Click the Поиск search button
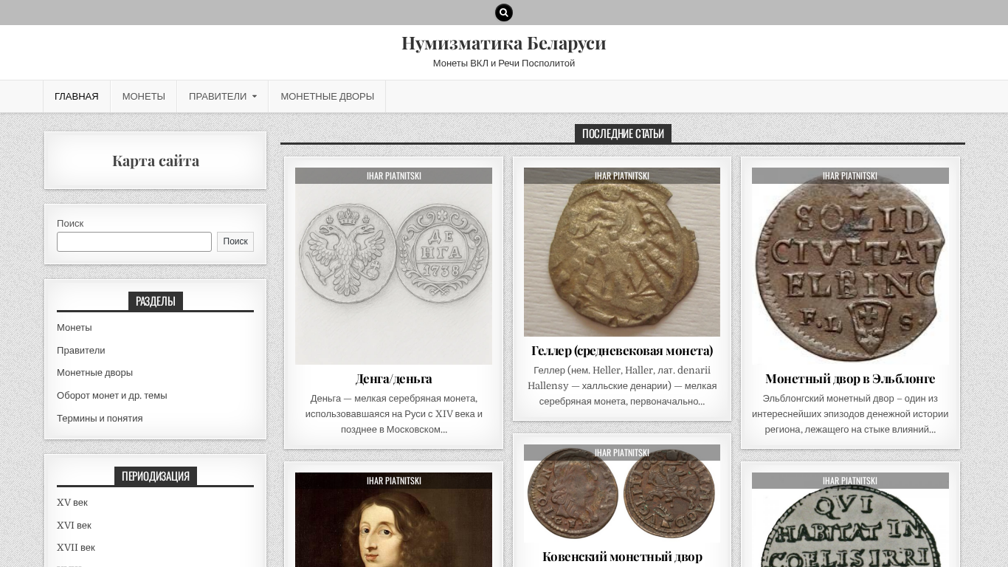The image size is (1008, 567). click(x=235, y=241)
